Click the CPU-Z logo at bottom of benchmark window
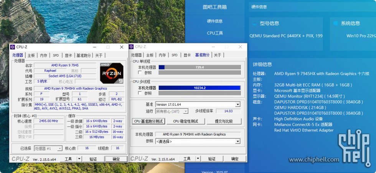 pos(139,159)
